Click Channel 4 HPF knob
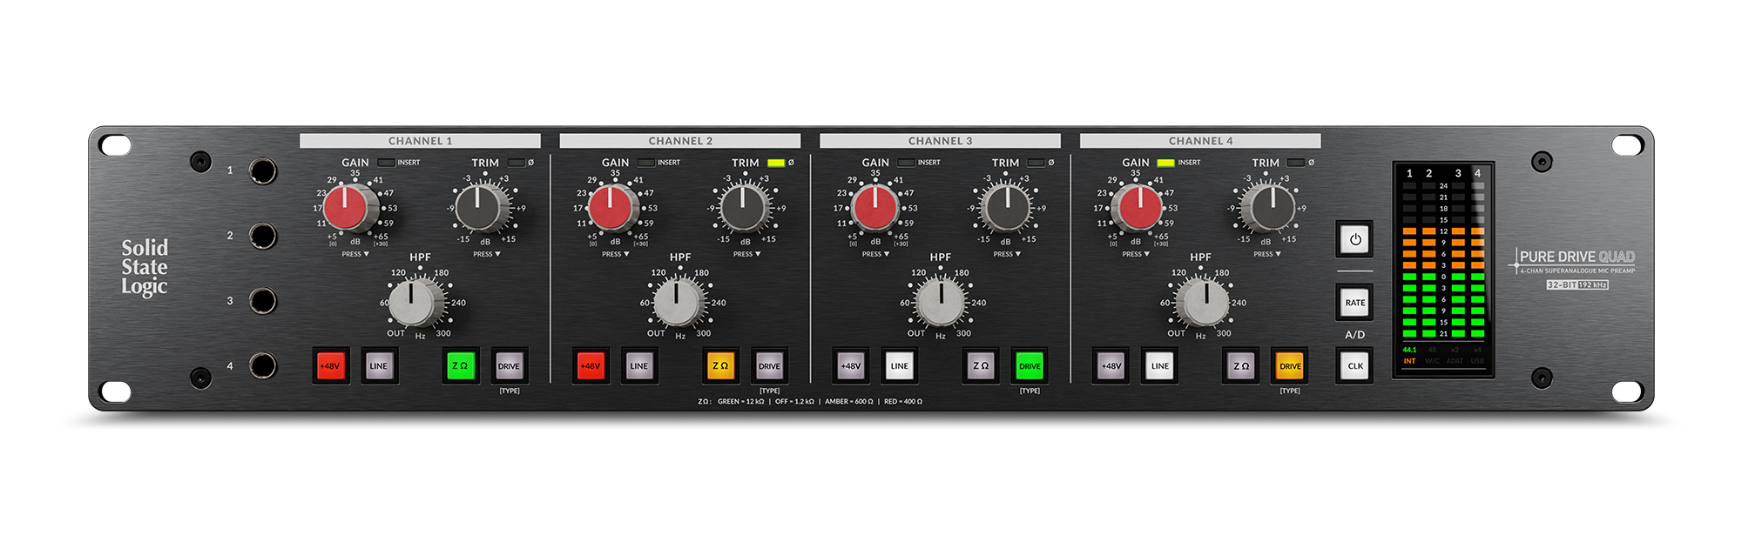The image size is (1742, 555). [x=1205, y=303]
